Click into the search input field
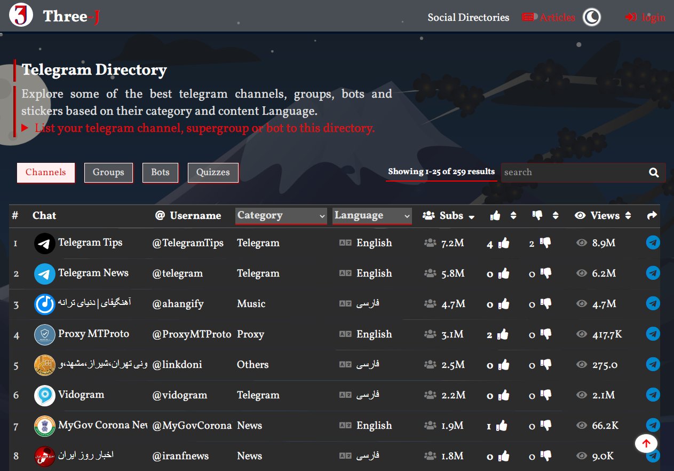674x471 pixels. (571, 172)
